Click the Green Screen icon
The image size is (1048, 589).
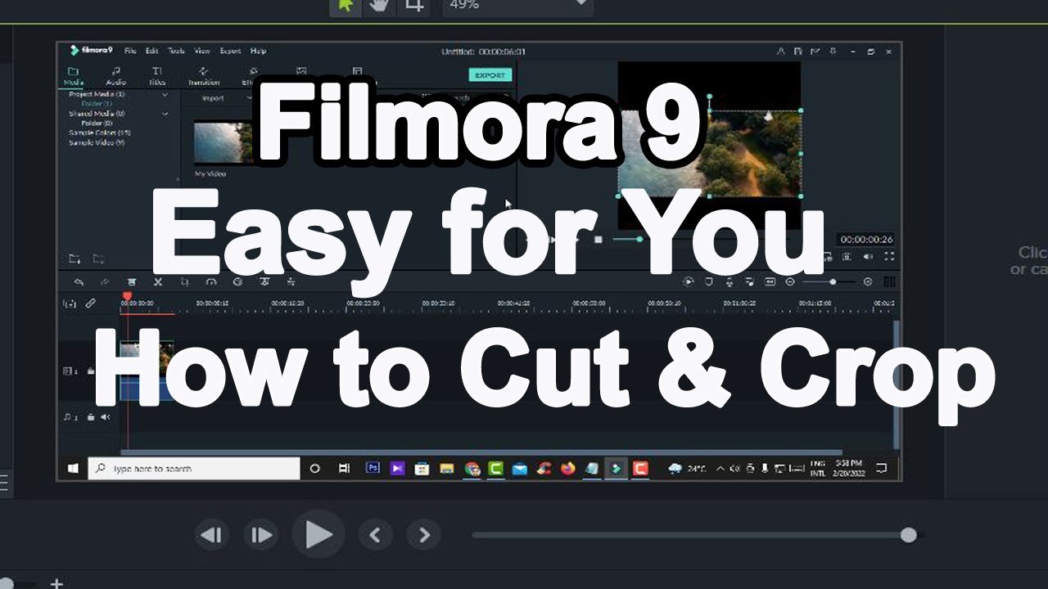point(264,281)
